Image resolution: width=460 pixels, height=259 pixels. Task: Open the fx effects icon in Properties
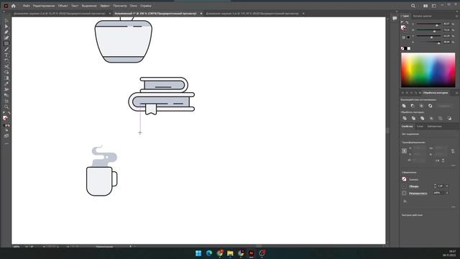point(405,201)
